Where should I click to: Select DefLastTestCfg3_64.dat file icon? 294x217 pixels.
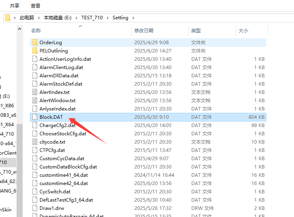click(x=35, y=200)
